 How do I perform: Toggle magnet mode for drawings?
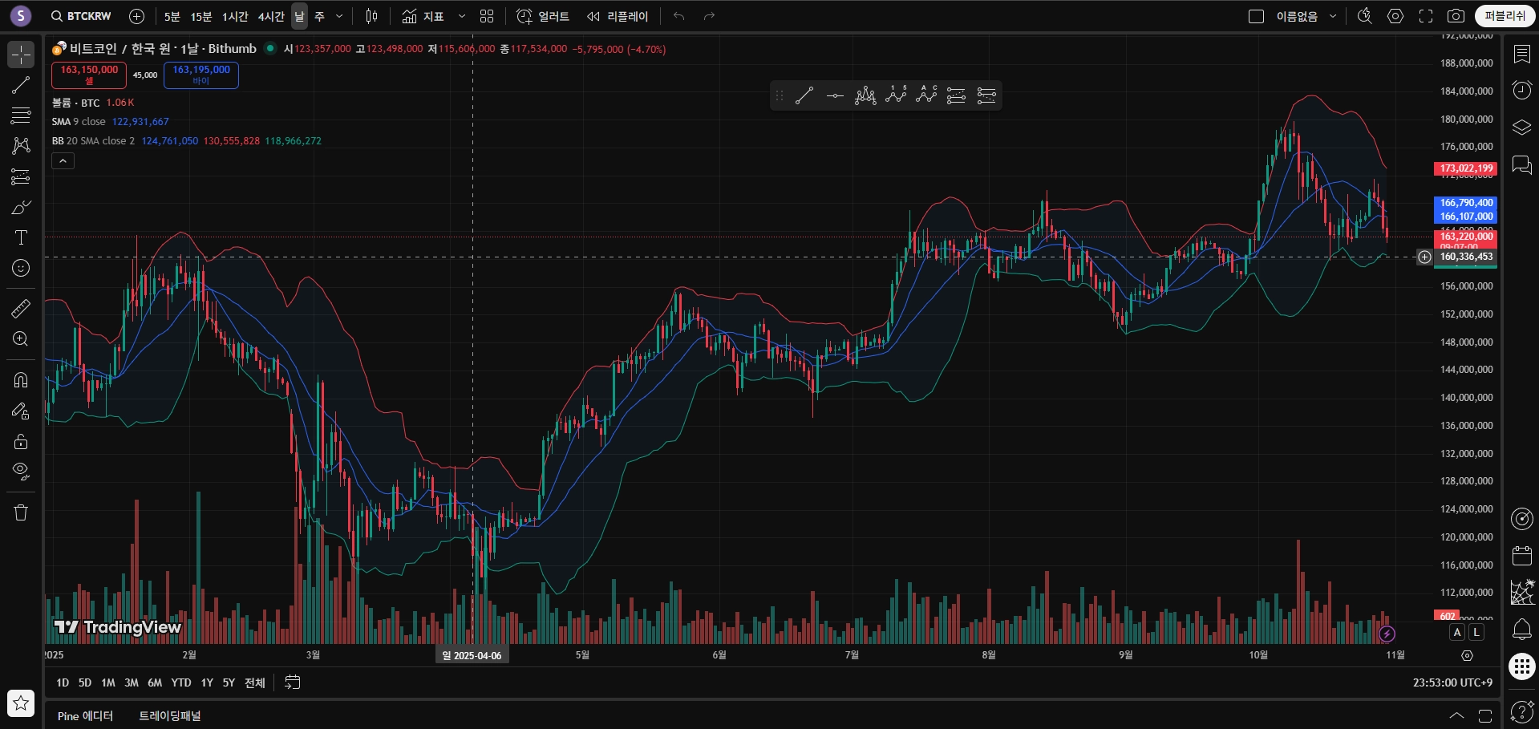click(21, 379)
